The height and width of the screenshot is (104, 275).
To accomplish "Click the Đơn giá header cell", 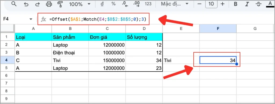I will [x=107, y=37].
